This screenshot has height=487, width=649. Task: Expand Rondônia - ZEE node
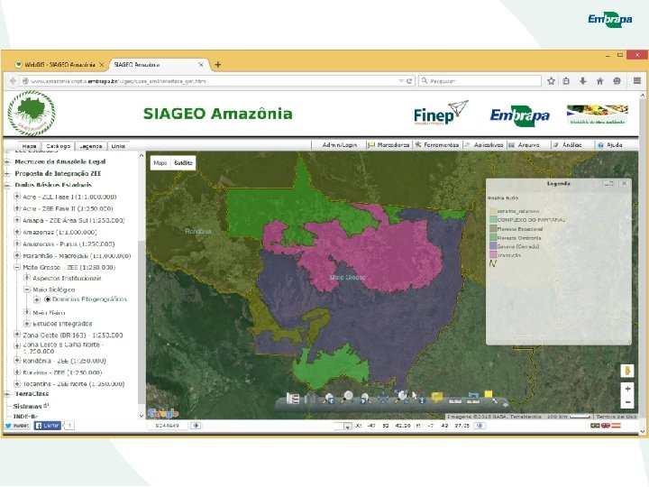coord(17,361)
